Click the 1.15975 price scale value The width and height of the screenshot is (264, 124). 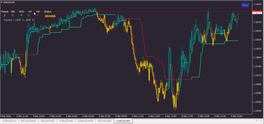(257, 40)
